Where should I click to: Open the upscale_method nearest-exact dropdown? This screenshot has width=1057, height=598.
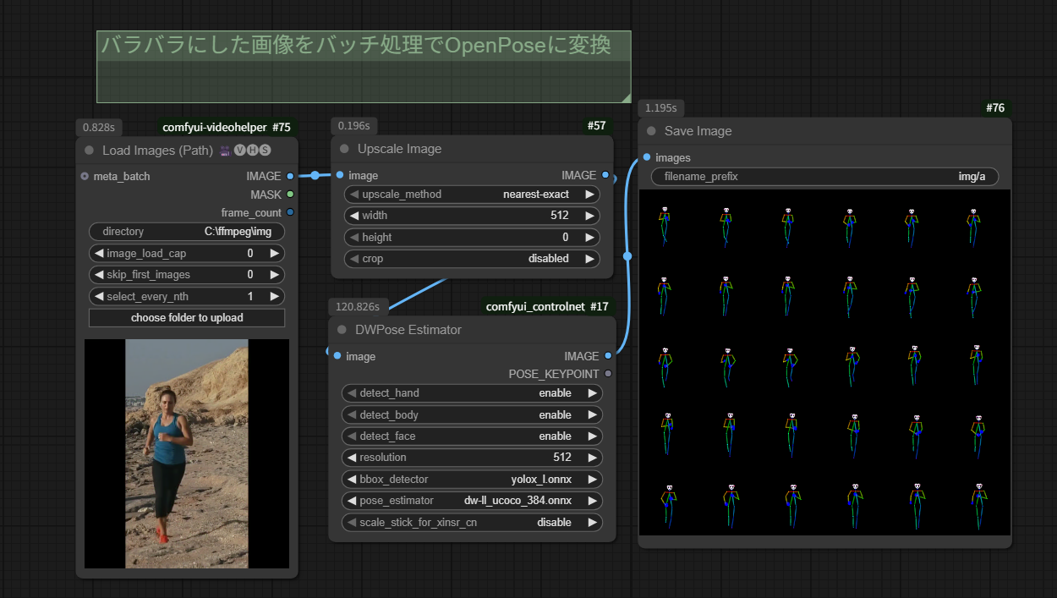[x=472, y=195]
